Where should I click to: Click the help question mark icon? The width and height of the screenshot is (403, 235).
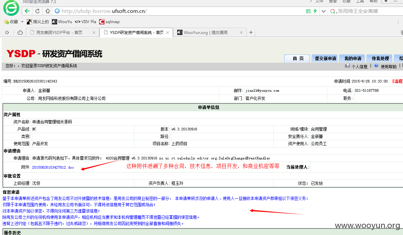point(376,66)
